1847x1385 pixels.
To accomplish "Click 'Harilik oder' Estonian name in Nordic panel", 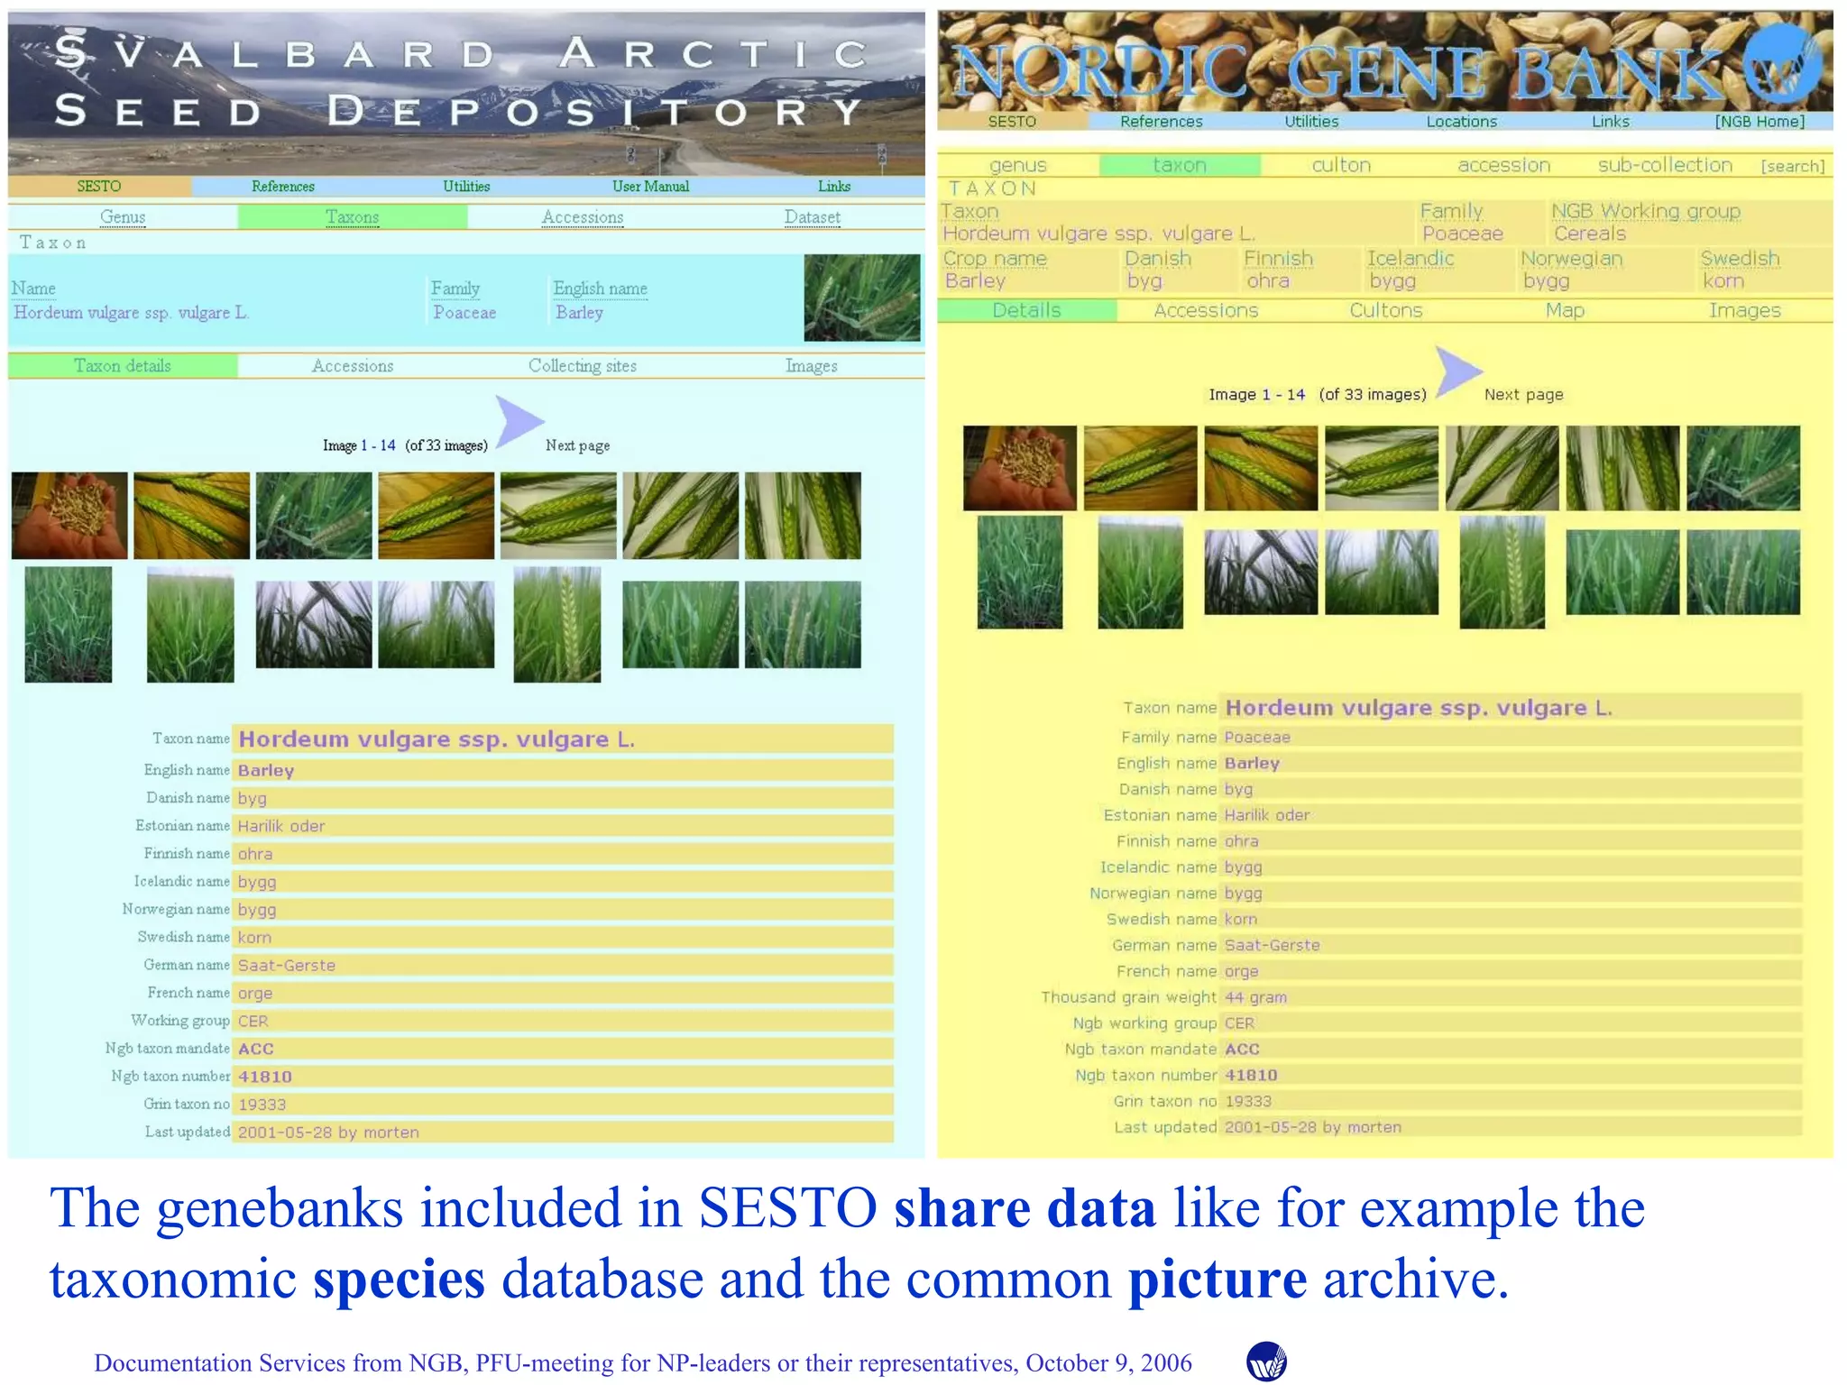I will tap(1266, 815).
